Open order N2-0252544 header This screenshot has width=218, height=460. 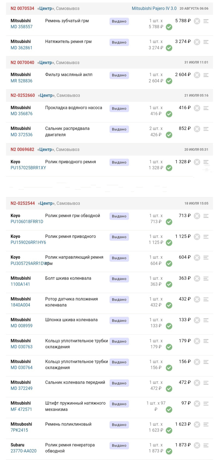23,203
